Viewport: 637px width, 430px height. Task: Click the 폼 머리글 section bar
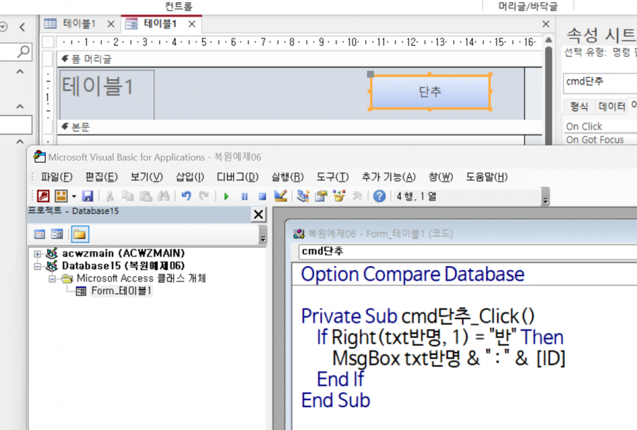coord(300,60)
